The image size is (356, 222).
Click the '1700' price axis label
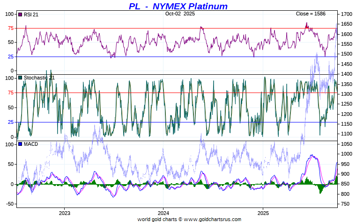pos(347,14)
